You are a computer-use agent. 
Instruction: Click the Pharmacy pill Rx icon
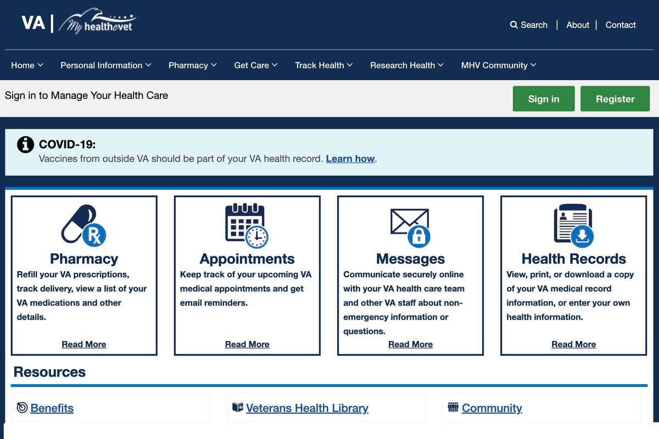click(83, 225)
